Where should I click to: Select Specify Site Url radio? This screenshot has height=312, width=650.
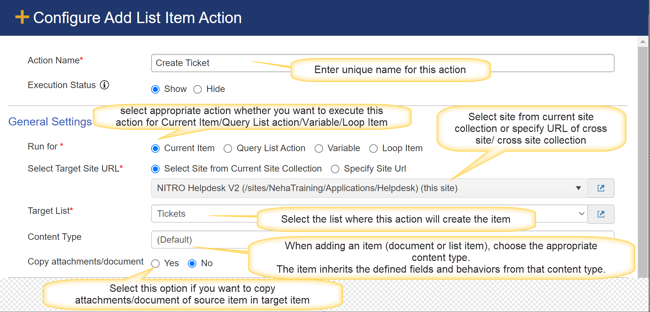(335, 169)
